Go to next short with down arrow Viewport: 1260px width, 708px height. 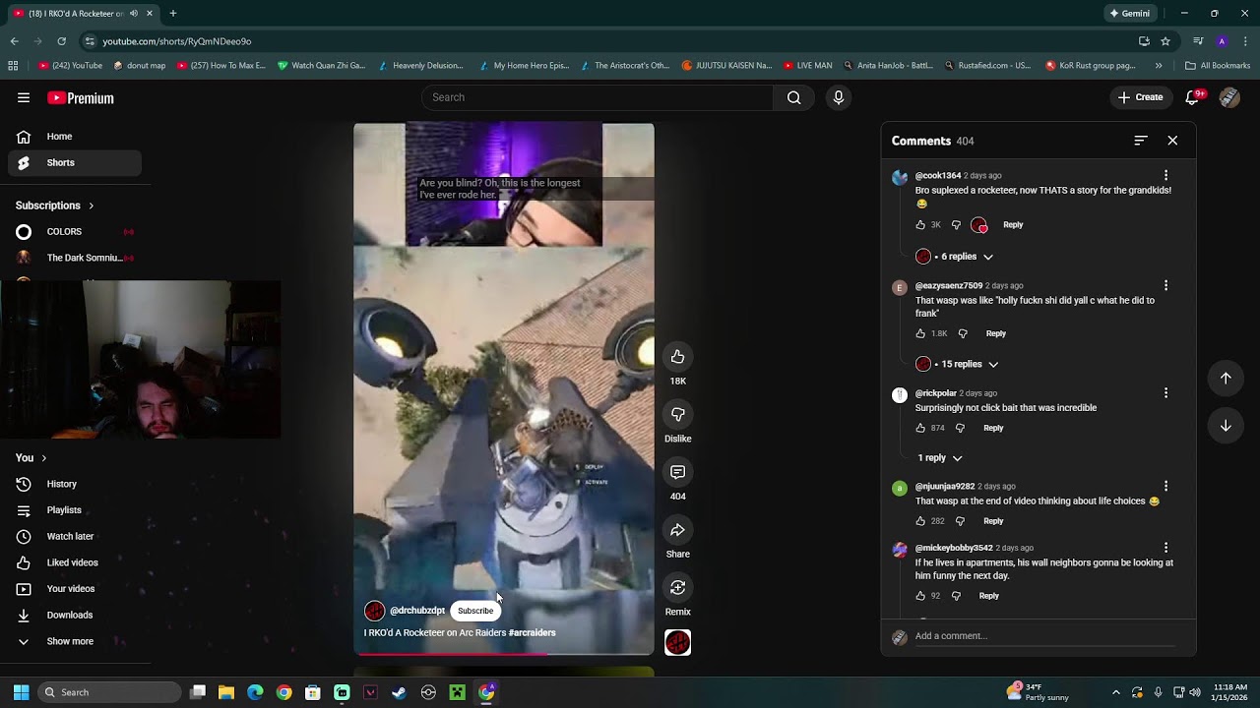click(1226, 426)
